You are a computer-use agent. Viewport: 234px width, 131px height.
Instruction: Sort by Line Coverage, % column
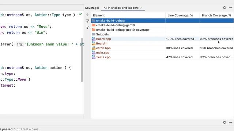[x=183, y=15]
